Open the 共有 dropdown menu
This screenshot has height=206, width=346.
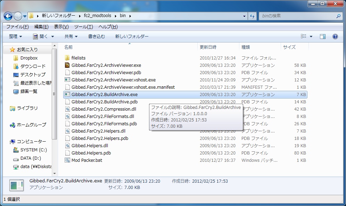pyautogui.click(x=71, y=37)
